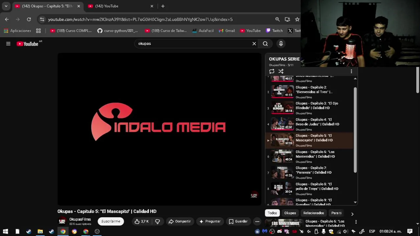
Task: Play Capítulo 3: El Ojo Blindado
Action: point(309,108)
